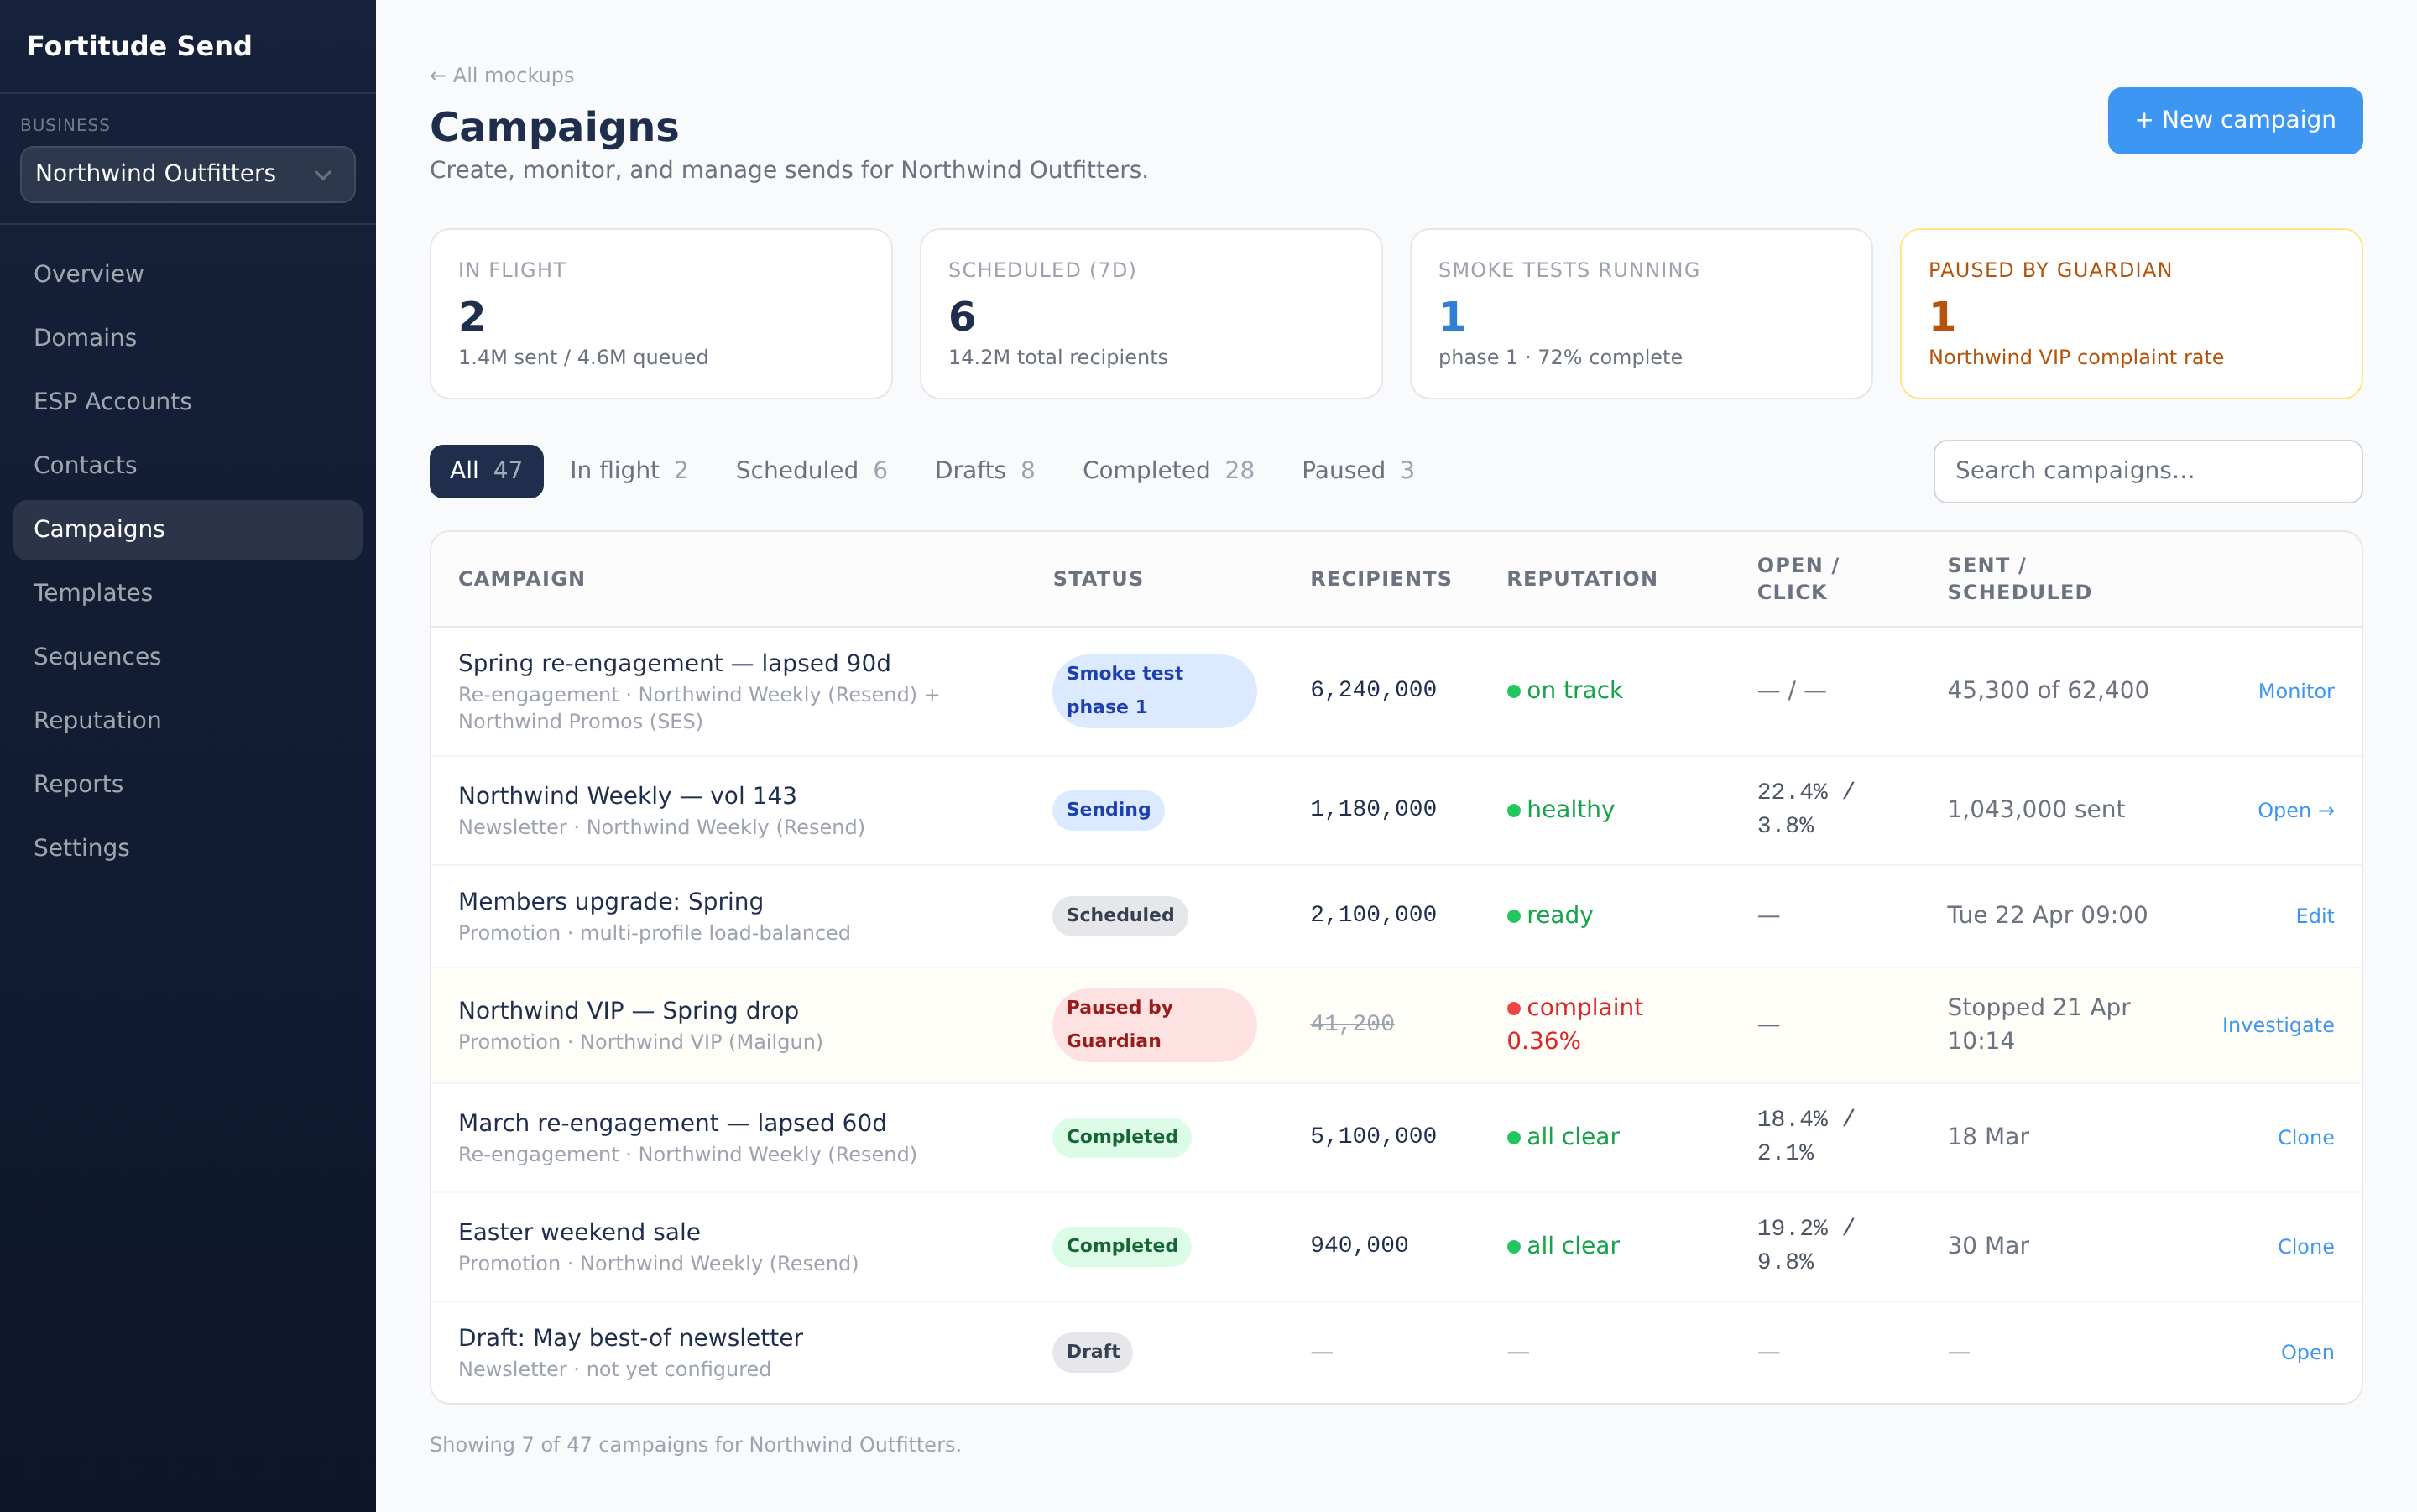Switch to the Drafts 8 tab
Image resolution: width=2417 pixels, height=1512 pixels.
click(x=984, y=471)
